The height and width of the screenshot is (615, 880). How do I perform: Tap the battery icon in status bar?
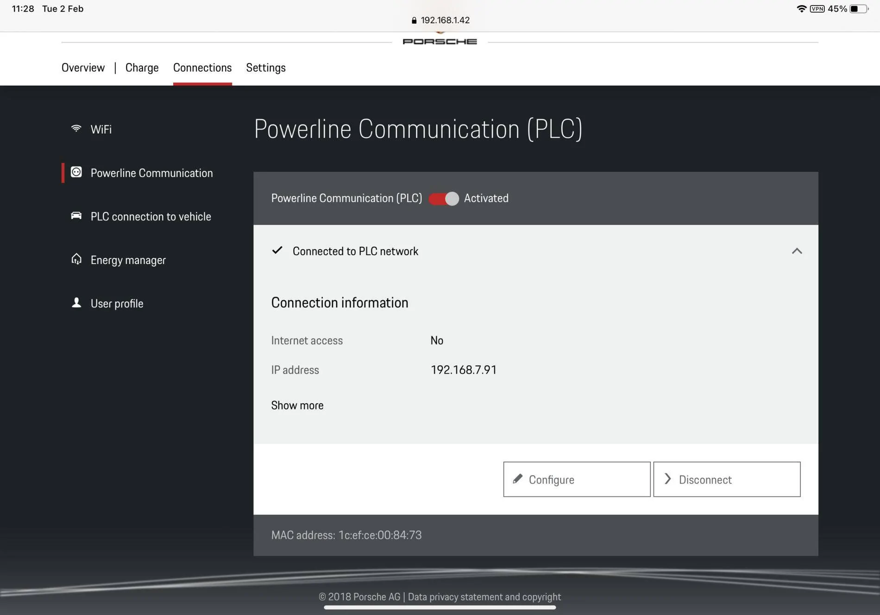click(x=859, y=9)
